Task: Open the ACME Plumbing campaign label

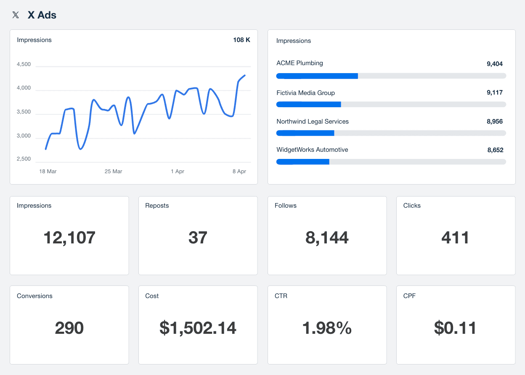Action: click(300, 63)
